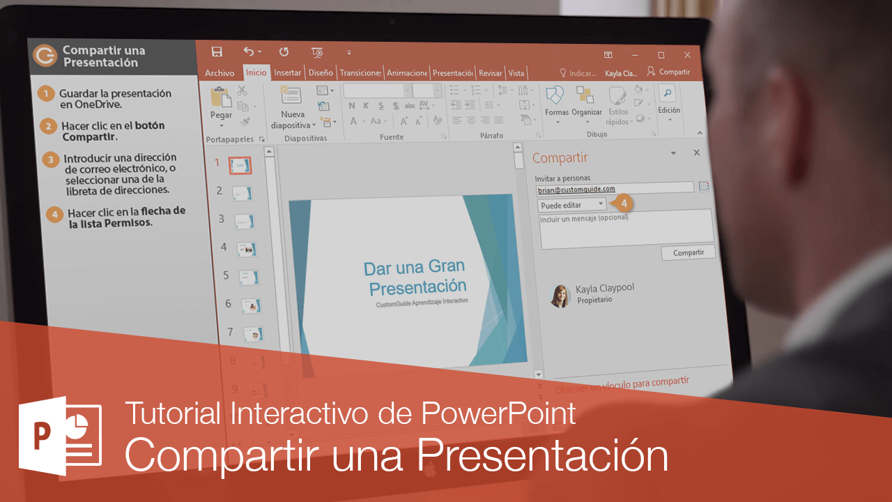Click Compartir button in the ribbon corner
Image resolution: width=892 pixels, height=502 pixels.
coord(668,72)
